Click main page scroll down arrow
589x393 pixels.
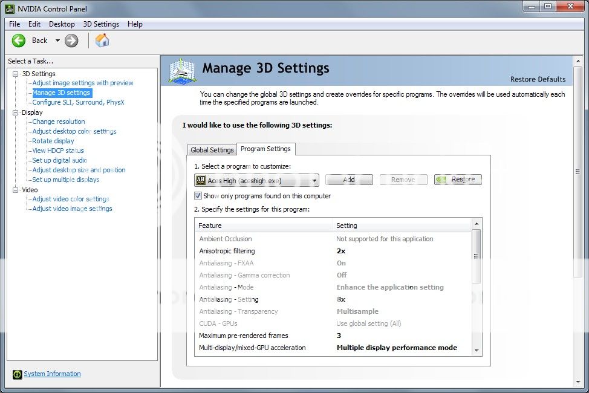tap(578, 382)
